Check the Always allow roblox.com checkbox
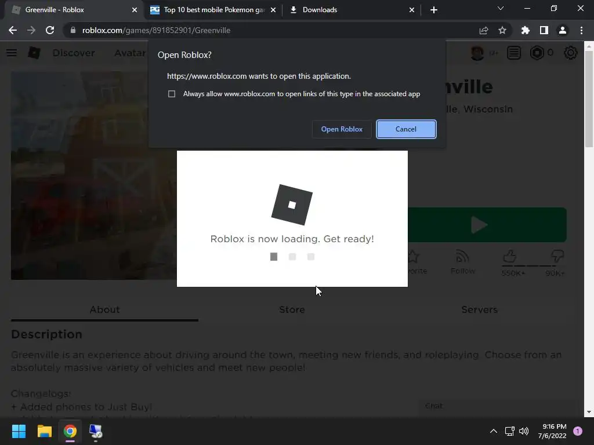This screenshot has height=445, width=594. tap(172, 94)
